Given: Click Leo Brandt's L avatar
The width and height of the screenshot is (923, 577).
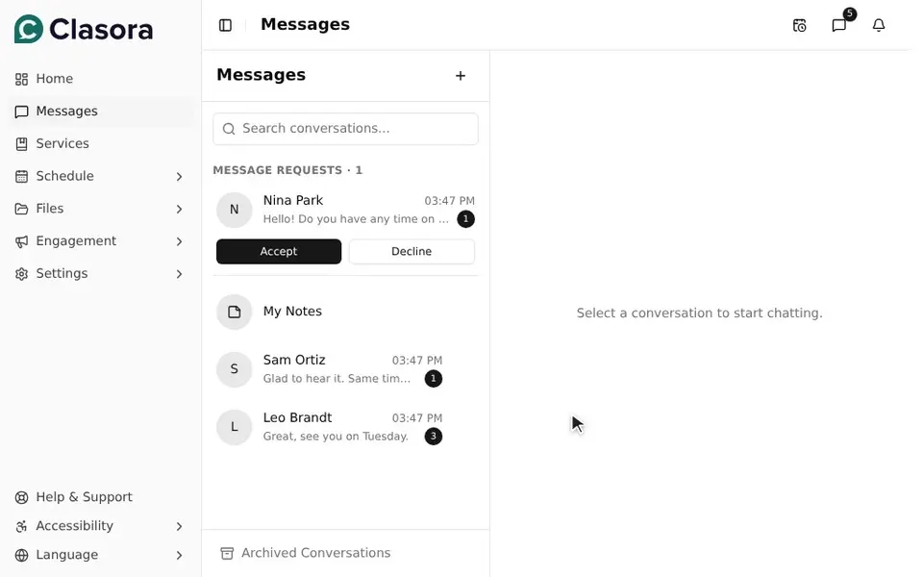Looking at the screenshot, I should coord(235,426).
